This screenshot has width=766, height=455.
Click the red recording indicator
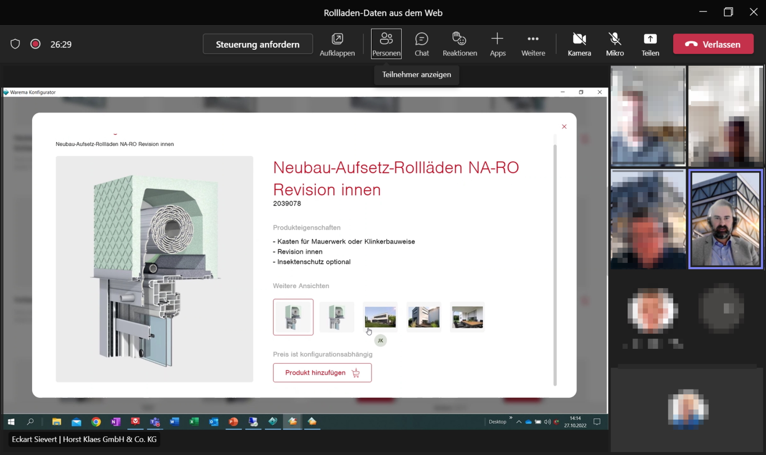coord(35,44)
